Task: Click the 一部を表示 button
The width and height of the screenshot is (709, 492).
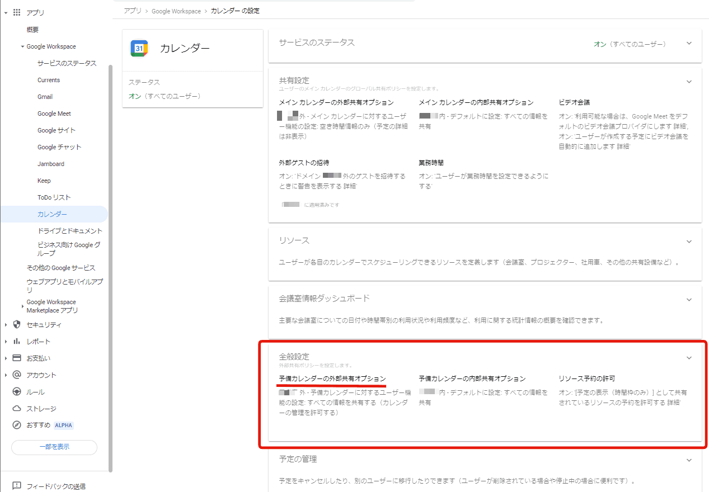Action: [54, 447]
